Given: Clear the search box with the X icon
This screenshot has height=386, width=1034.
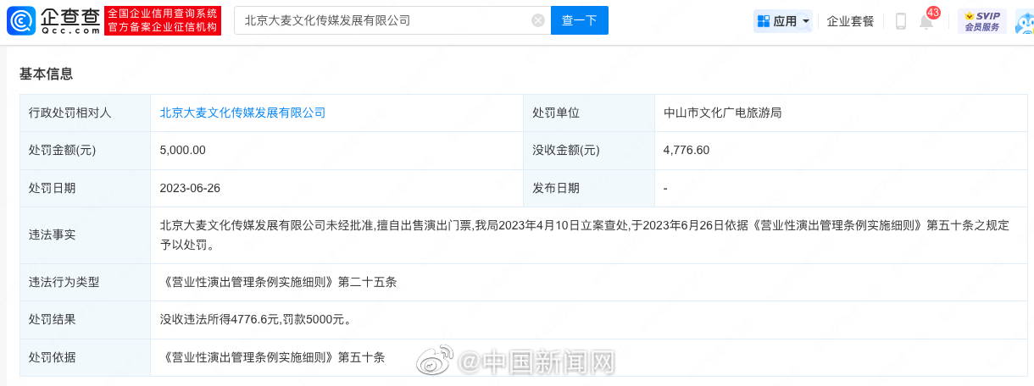Looking at the screenshot, I should 538,20.
